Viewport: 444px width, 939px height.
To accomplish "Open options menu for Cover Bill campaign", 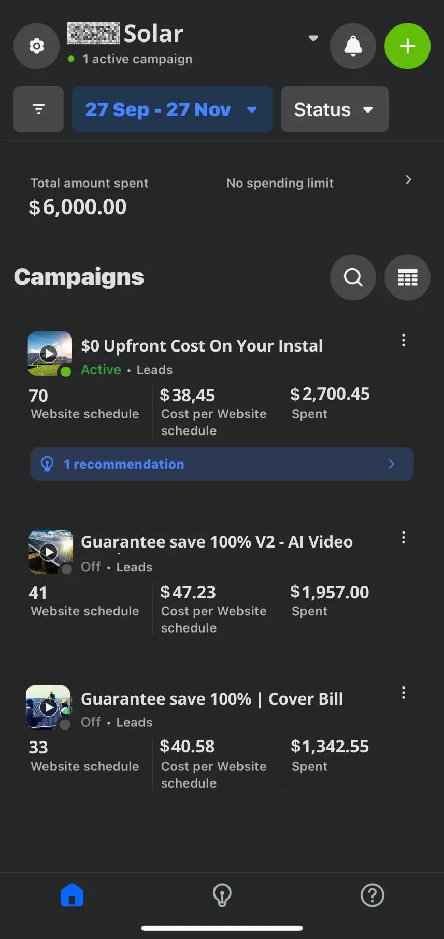I will pyautogui.click(x=403, y=693).
